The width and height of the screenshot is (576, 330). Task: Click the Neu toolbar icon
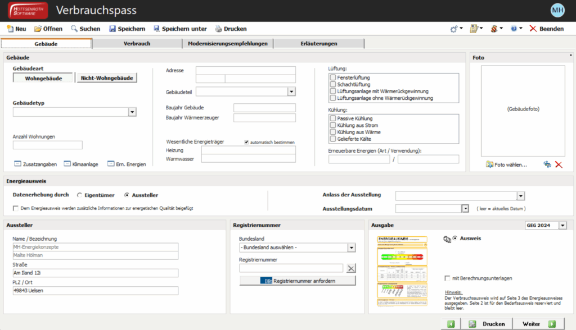(x=10, y=29)
